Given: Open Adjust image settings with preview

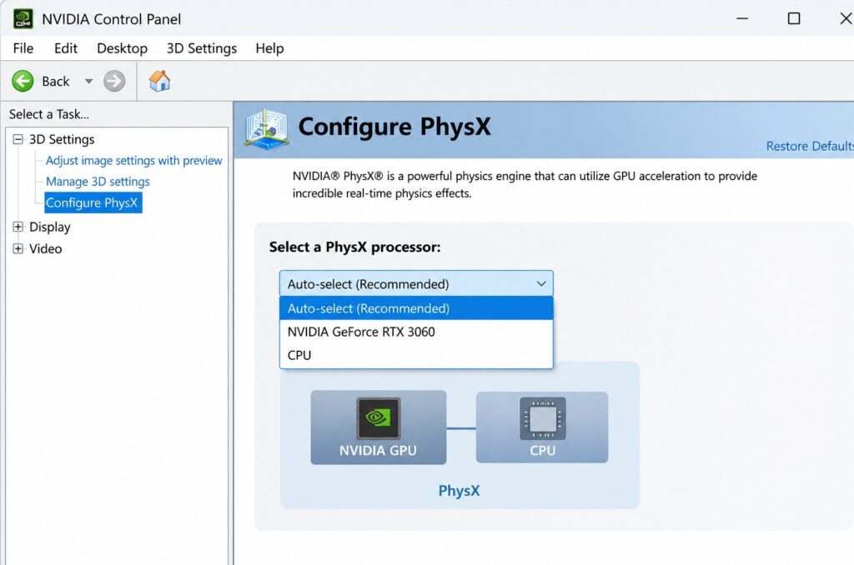Looking at the screenshot, I should (x=134, y=161).
